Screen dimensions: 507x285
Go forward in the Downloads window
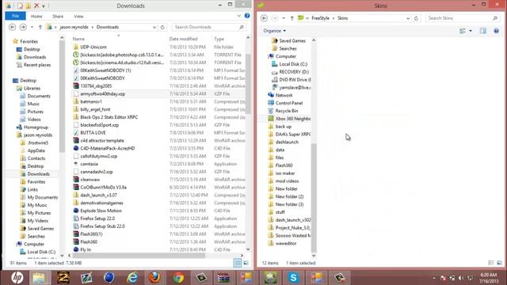tap(23, 27)
